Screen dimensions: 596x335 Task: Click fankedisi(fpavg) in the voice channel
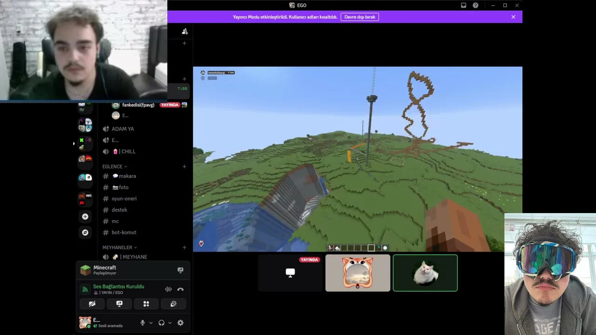point(138,105)
